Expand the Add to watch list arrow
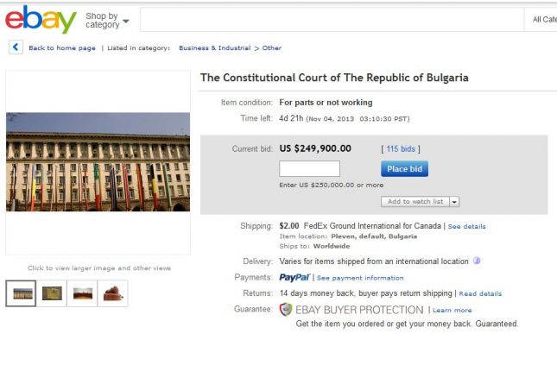This screenshot has width=557, height=365. 454,201
